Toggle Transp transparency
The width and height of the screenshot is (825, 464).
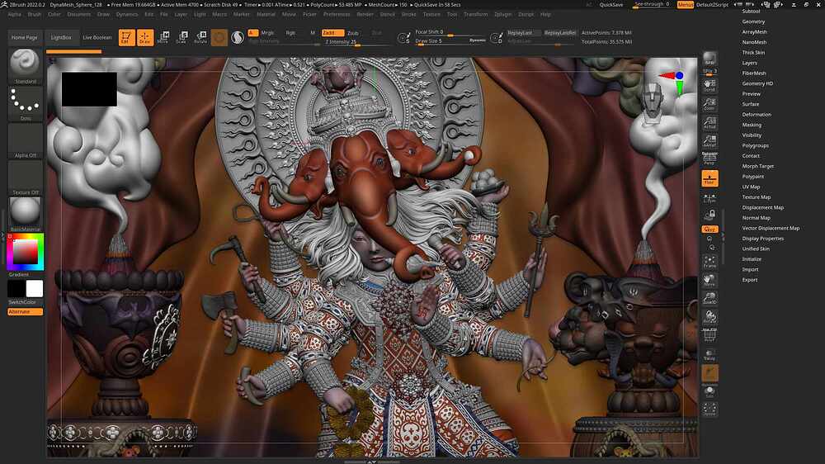[709, 354]
